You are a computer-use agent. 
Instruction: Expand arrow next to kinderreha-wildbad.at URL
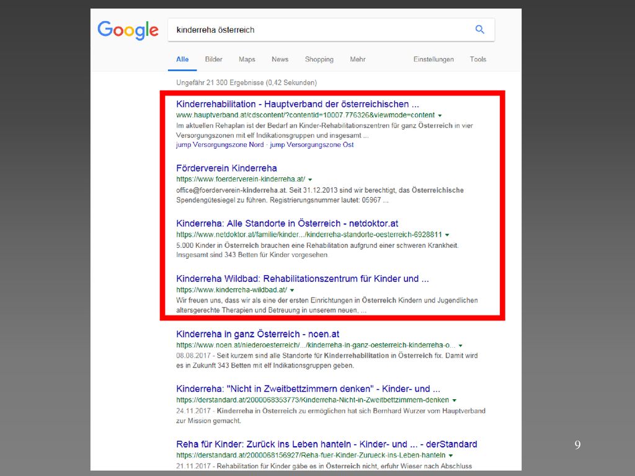(292, 290)
